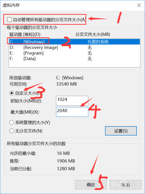Viewport: 145px width, 194px height.
Task: Click the 初始大小(MB)(I) label
Action: click(26, 101)
